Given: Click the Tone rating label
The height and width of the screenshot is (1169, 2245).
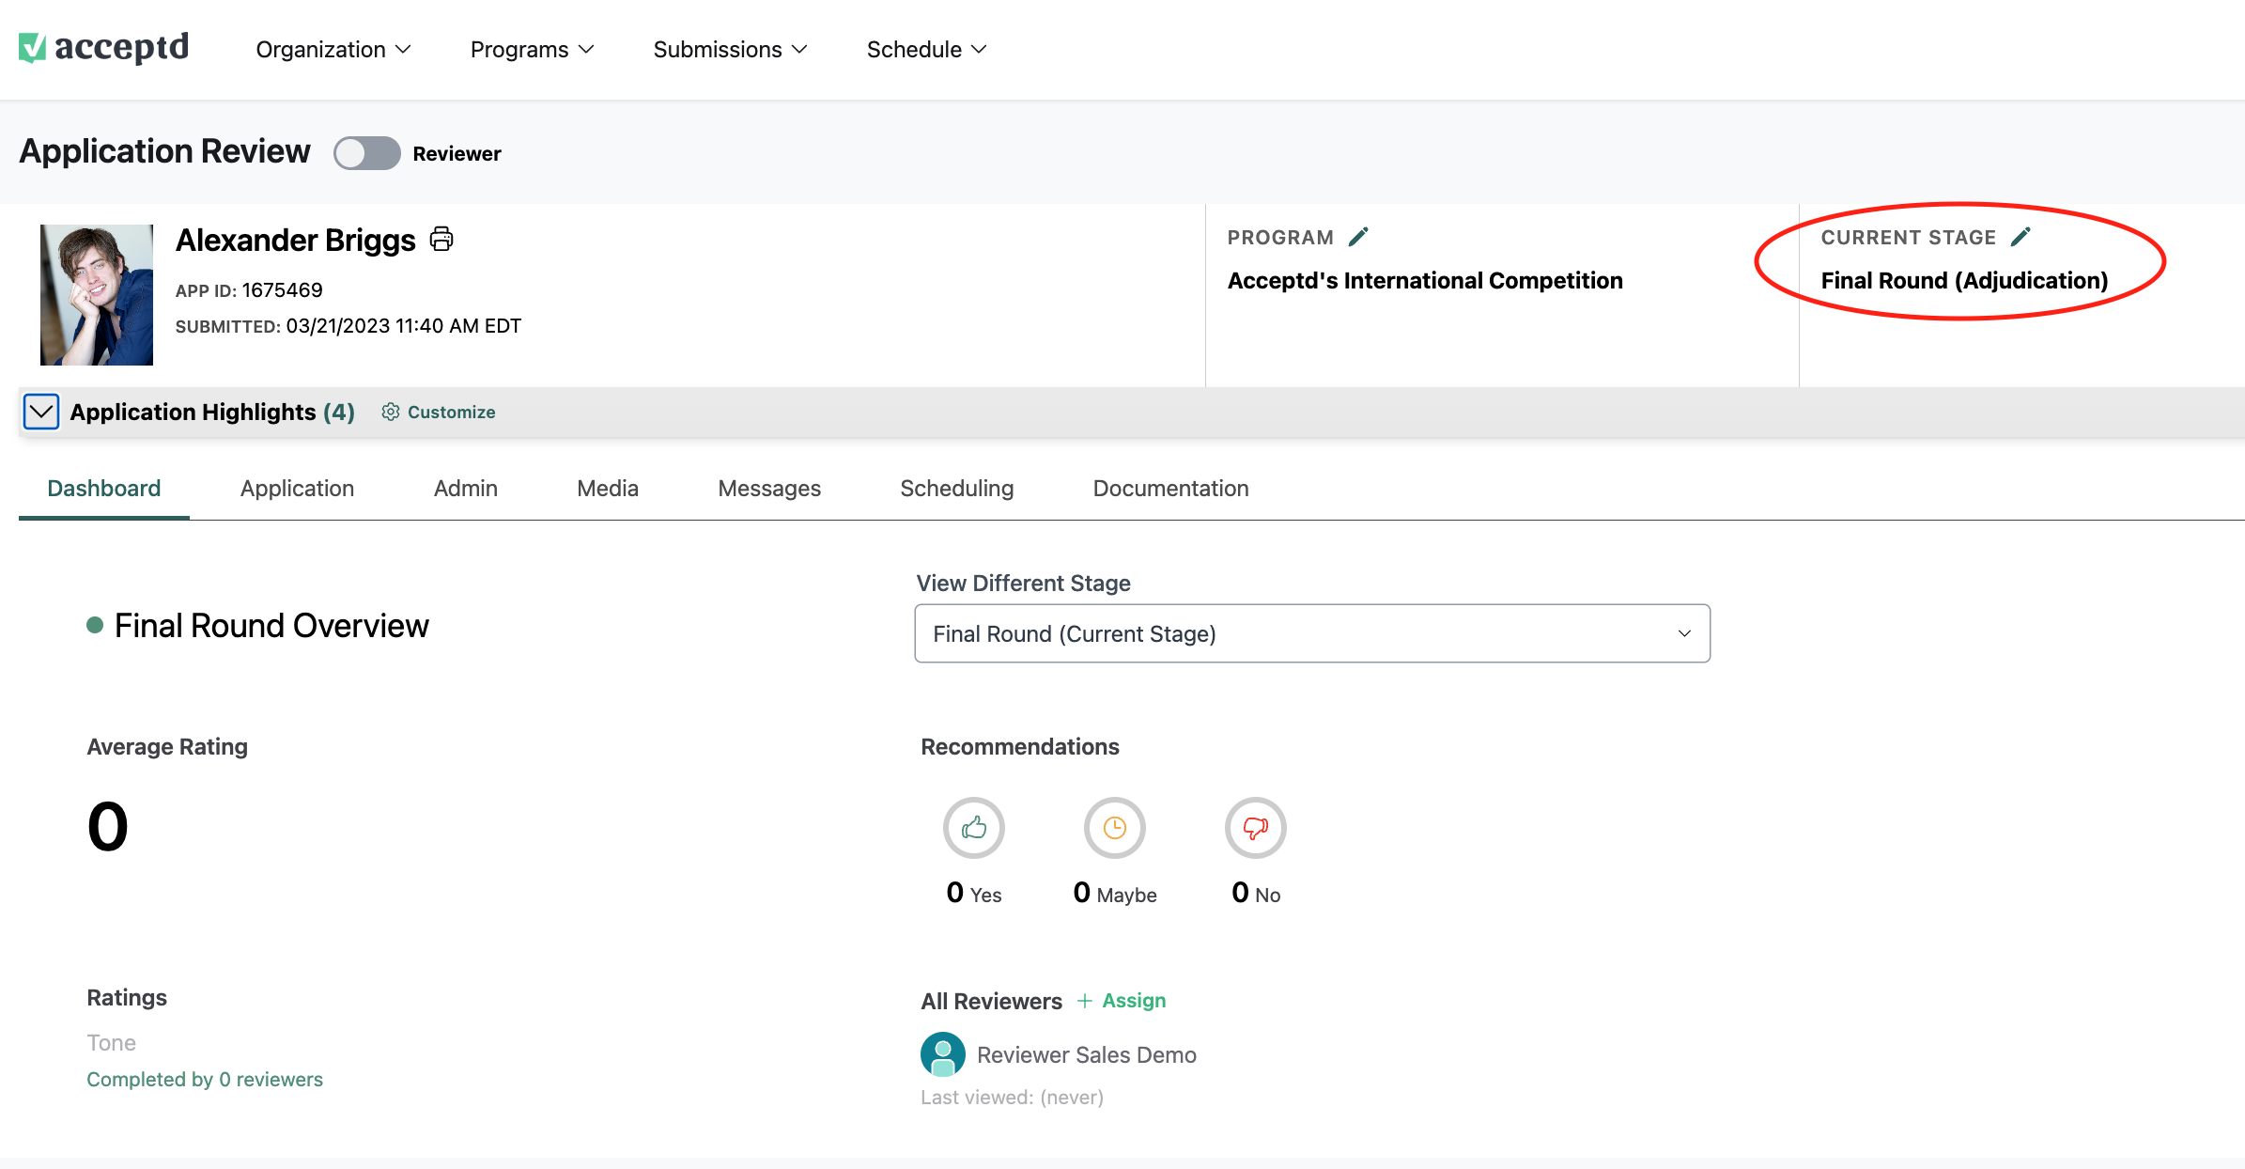Looking at the screenshot, I should click(112, 1043).
